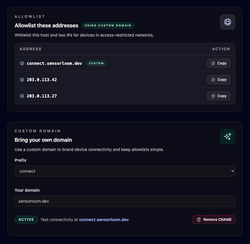Open the connect.sensorloom.dev connectivity link
This screenshot has width=250, height=244.
[x=104, y=220]
